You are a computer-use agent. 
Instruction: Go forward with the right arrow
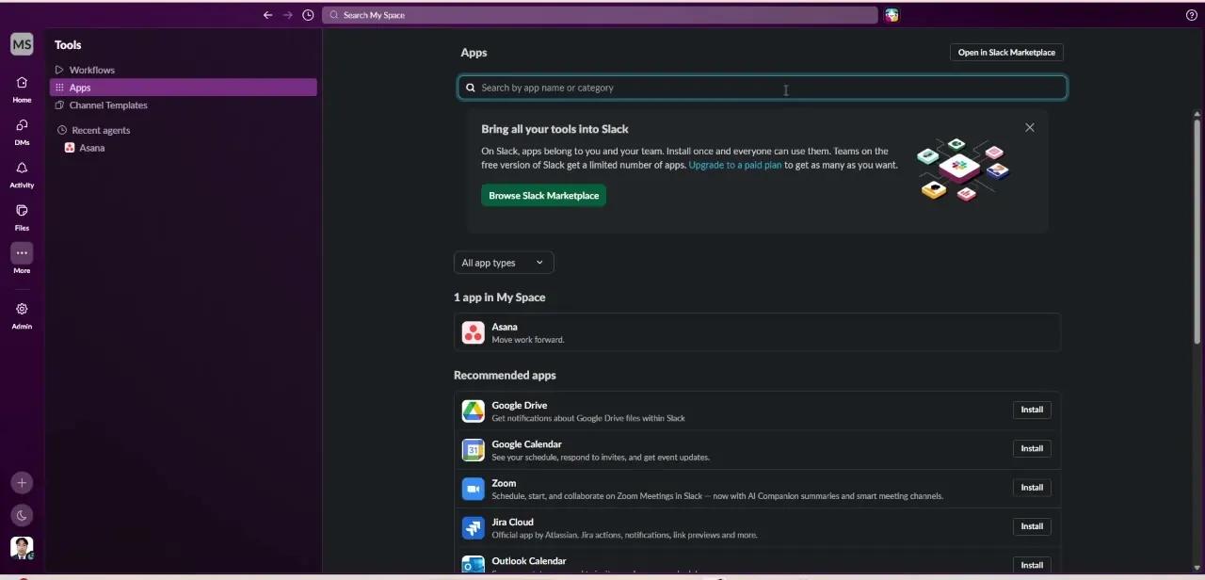[288, 15]
